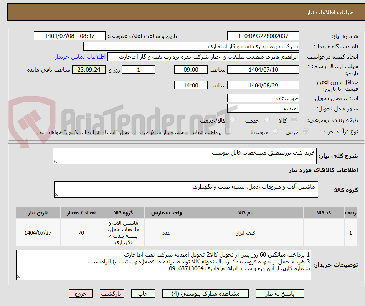The image size is (365, 306).
Task: Toggle the پرداخت از اسناد خزانه اسلامی checkbox
Action: [228, 131]
